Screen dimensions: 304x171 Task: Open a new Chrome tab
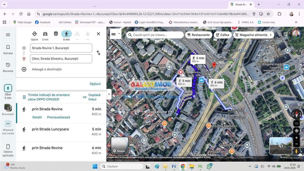[259, 4]
